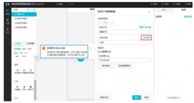This screenshot has width=194, height=103.
Task: Click the 恢复 redo toolbar button
Action: click(70, 4)
